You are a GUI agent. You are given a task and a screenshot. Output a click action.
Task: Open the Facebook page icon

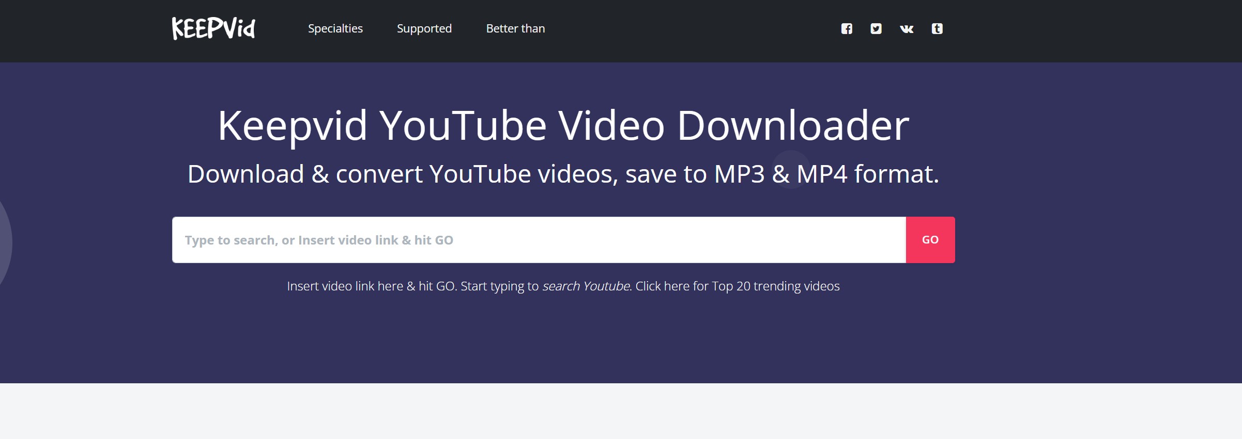[847, 29]
